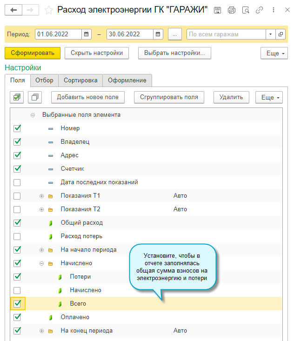Uncheck all fields with the empty boxes icon
Screen dimensions: 294x341
(35, 97)
